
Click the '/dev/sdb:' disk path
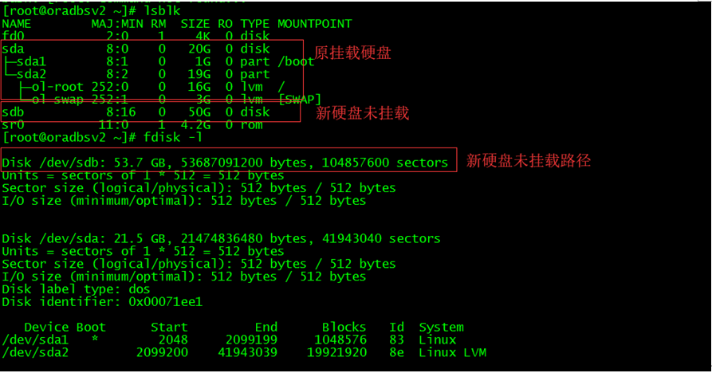[73, 163]
